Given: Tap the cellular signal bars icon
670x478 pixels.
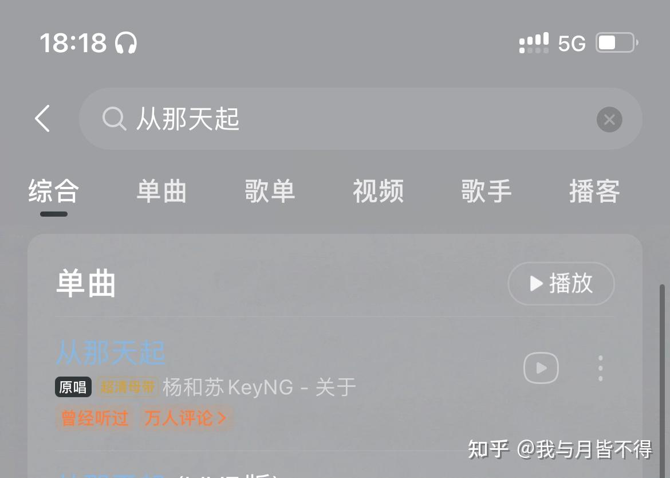Looking at the screenshot, I should coord(534,43).
